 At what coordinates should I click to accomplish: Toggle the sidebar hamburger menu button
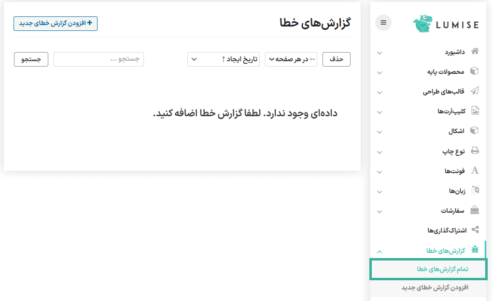[383, 22]
